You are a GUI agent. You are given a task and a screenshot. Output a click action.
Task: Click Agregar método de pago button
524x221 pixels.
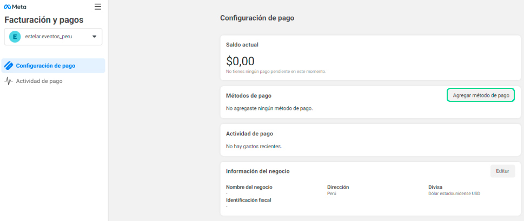tap(481, 95)
